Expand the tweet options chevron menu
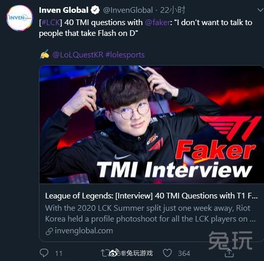This screenshot has width=264, height=261. pyautogui.click(x=260, y=10)
